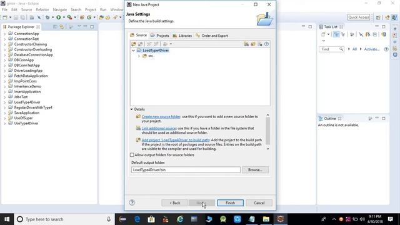Click the Finish button
This screenshot has height=225, width=400.
pos(231,202)
